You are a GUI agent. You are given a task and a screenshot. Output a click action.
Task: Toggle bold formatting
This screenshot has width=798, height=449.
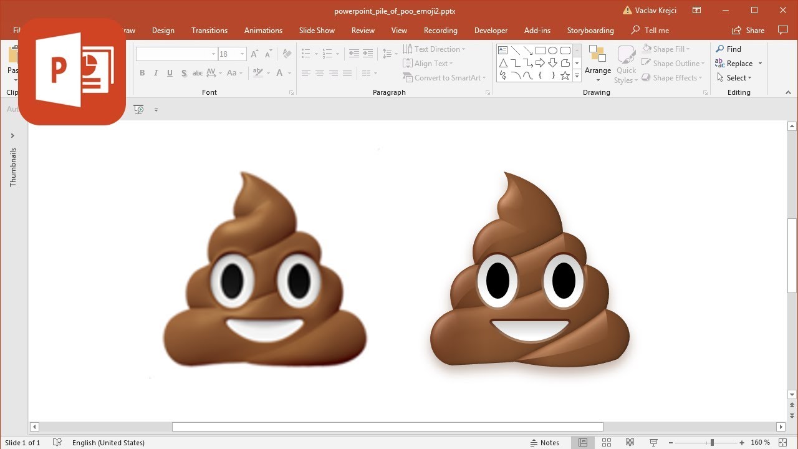pos(142,72)
